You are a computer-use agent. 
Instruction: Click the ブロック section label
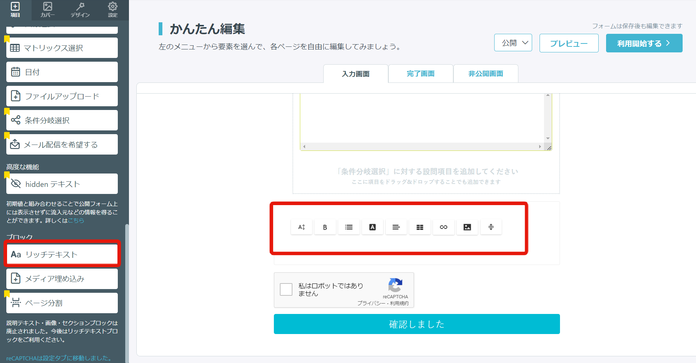click(20, 237)
